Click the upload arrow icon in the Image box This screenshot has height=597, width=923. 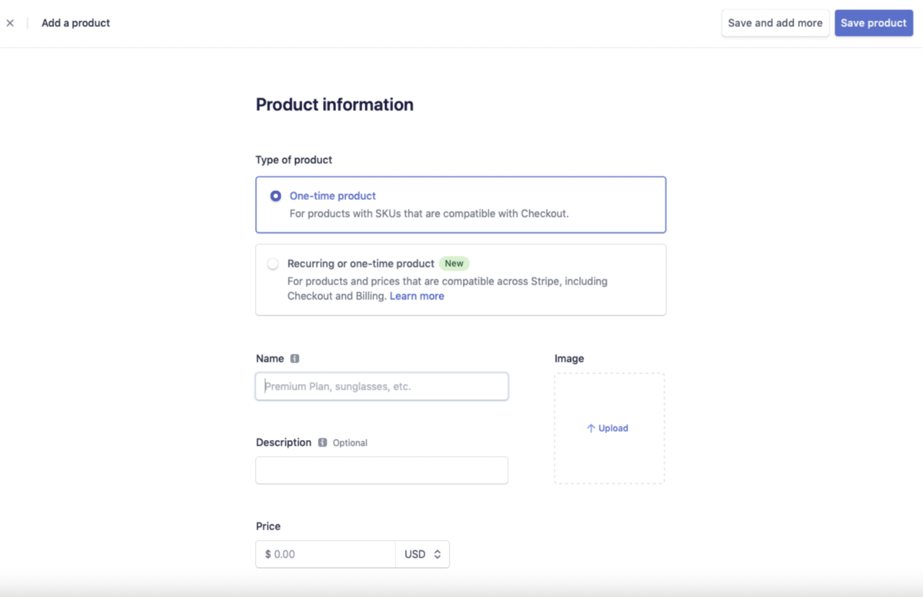click(590, 428)
